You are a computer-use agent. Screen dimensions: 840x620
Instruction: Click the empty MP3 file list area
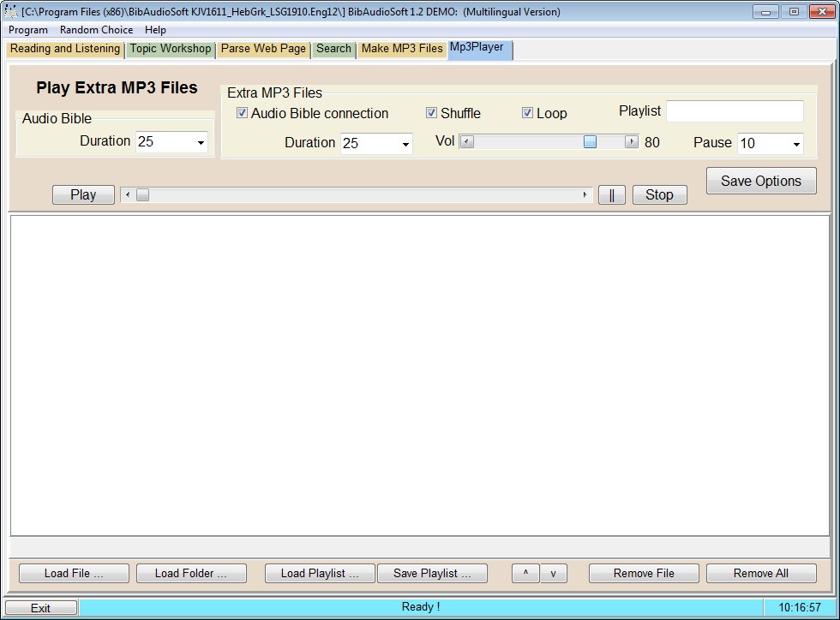420,375
